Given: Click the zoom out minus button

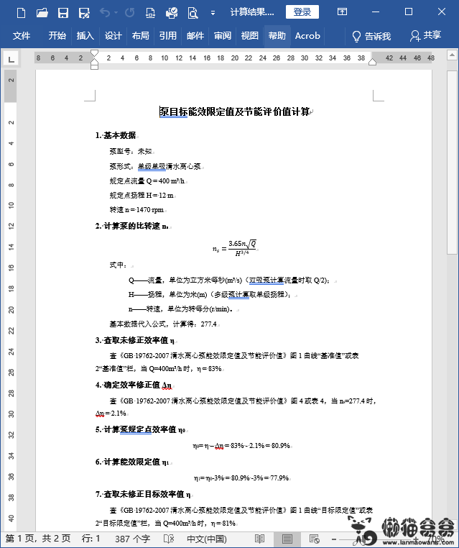Looking at the screenshot, I should pos(334,539).
